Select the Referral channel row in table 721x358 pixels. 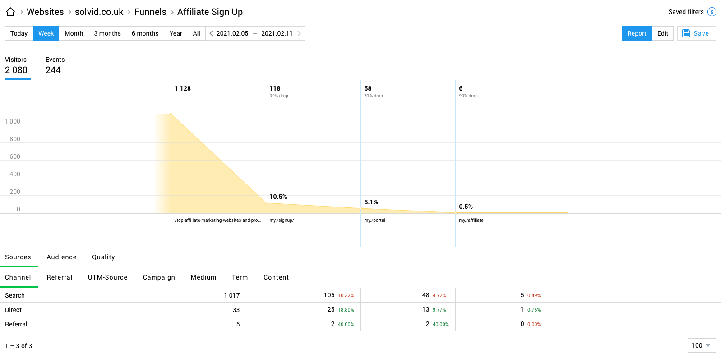[360, 324]
